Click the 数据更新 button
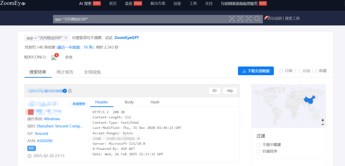Screen dimensions: 345x166 pos(79,104)
